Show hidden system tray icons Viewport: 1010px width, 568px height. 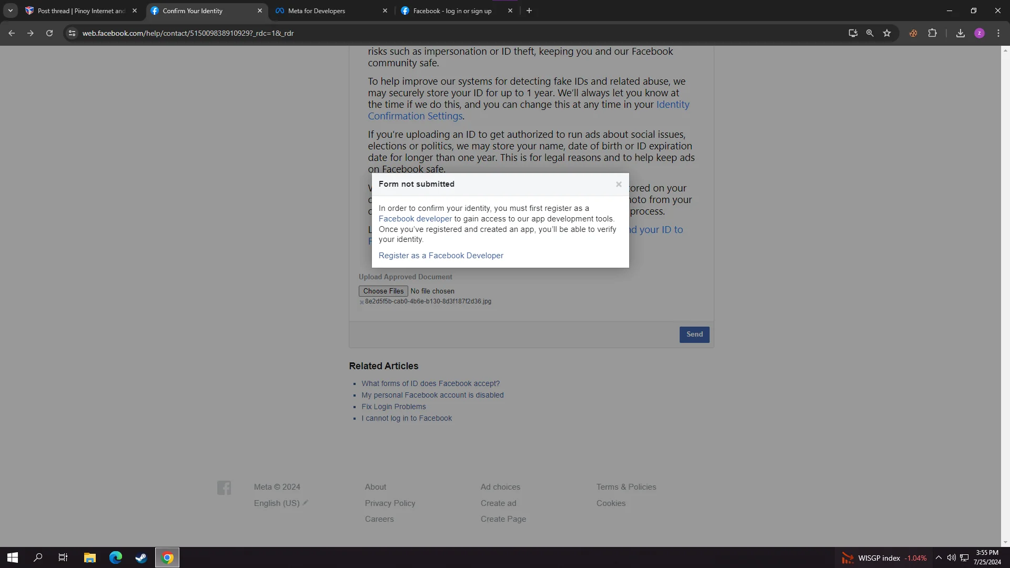coord(938,557)
